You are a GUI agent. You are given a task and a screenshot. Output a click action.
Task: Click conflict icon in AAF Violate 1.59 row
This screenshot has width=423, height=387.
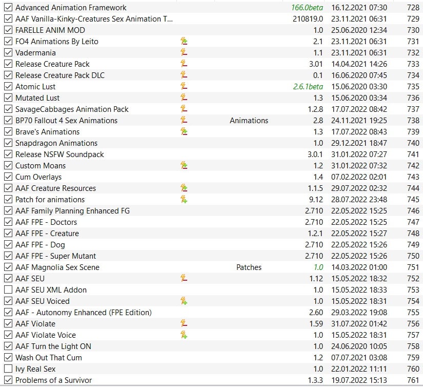coord(184,323)
